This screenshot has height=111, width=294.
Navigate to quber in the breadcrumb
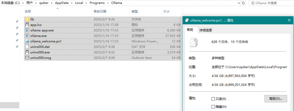coord(44,3)
